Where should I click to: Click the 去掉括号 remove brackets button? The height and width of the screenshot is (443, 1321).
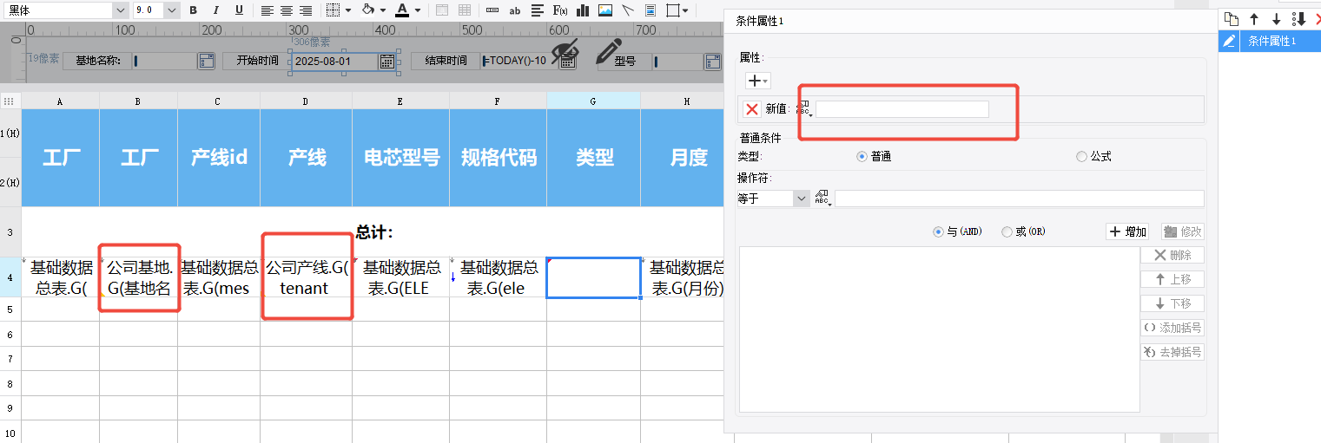click(1172, 352)
